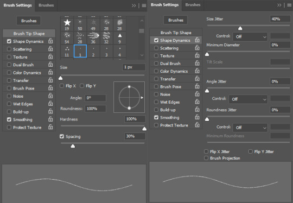Open the right panel's hamburger menu
This screenshot has height=203, width=293.
(289, 5)
